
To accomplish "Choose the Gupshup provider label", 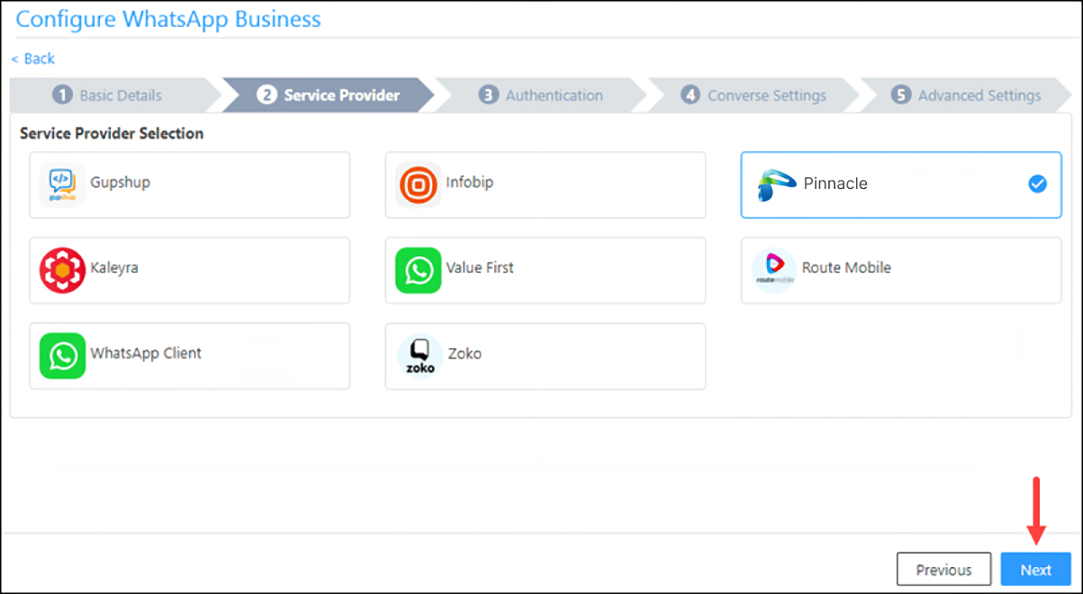I will point(120,183).
